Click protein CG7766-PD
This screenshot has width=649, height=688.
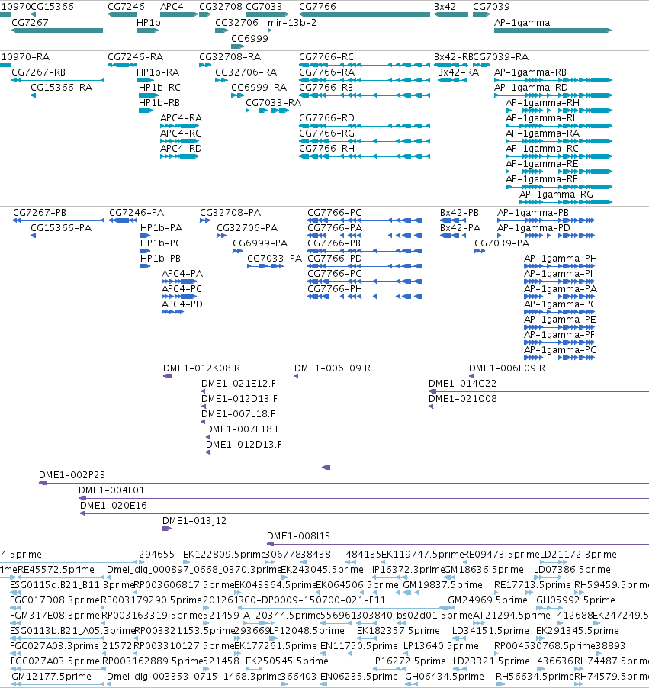pos(335,258)
